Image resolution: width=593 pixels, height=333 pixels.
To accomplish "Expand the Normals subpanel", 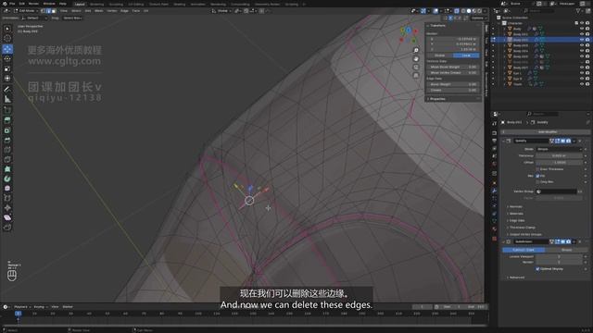I will [515, 206].
